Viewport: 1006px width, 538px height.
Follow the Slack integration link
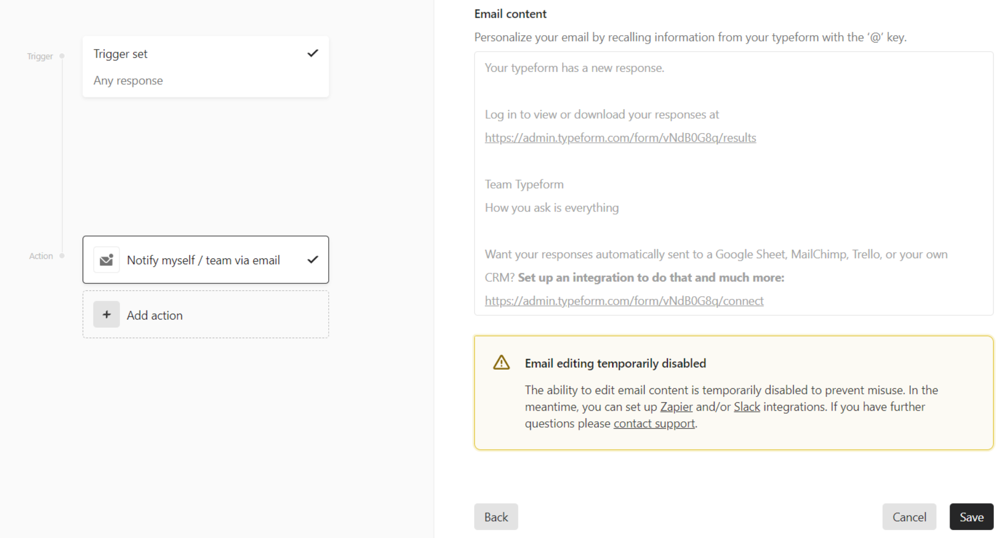pos(747,407)
